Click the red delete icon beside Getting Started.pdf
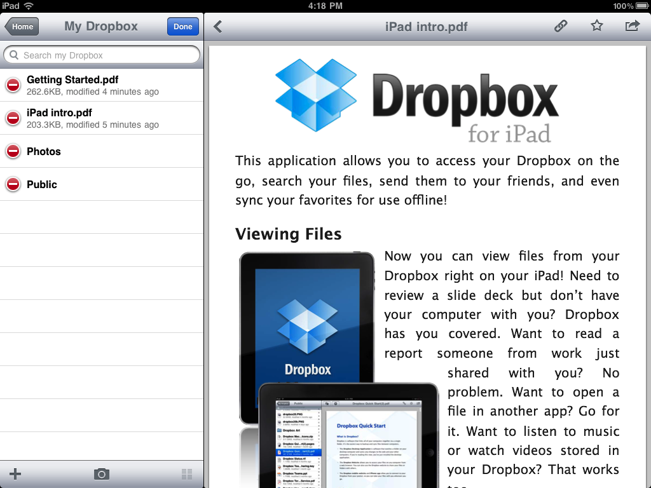Viewport: 651px width, 488px height. point(13,85)
